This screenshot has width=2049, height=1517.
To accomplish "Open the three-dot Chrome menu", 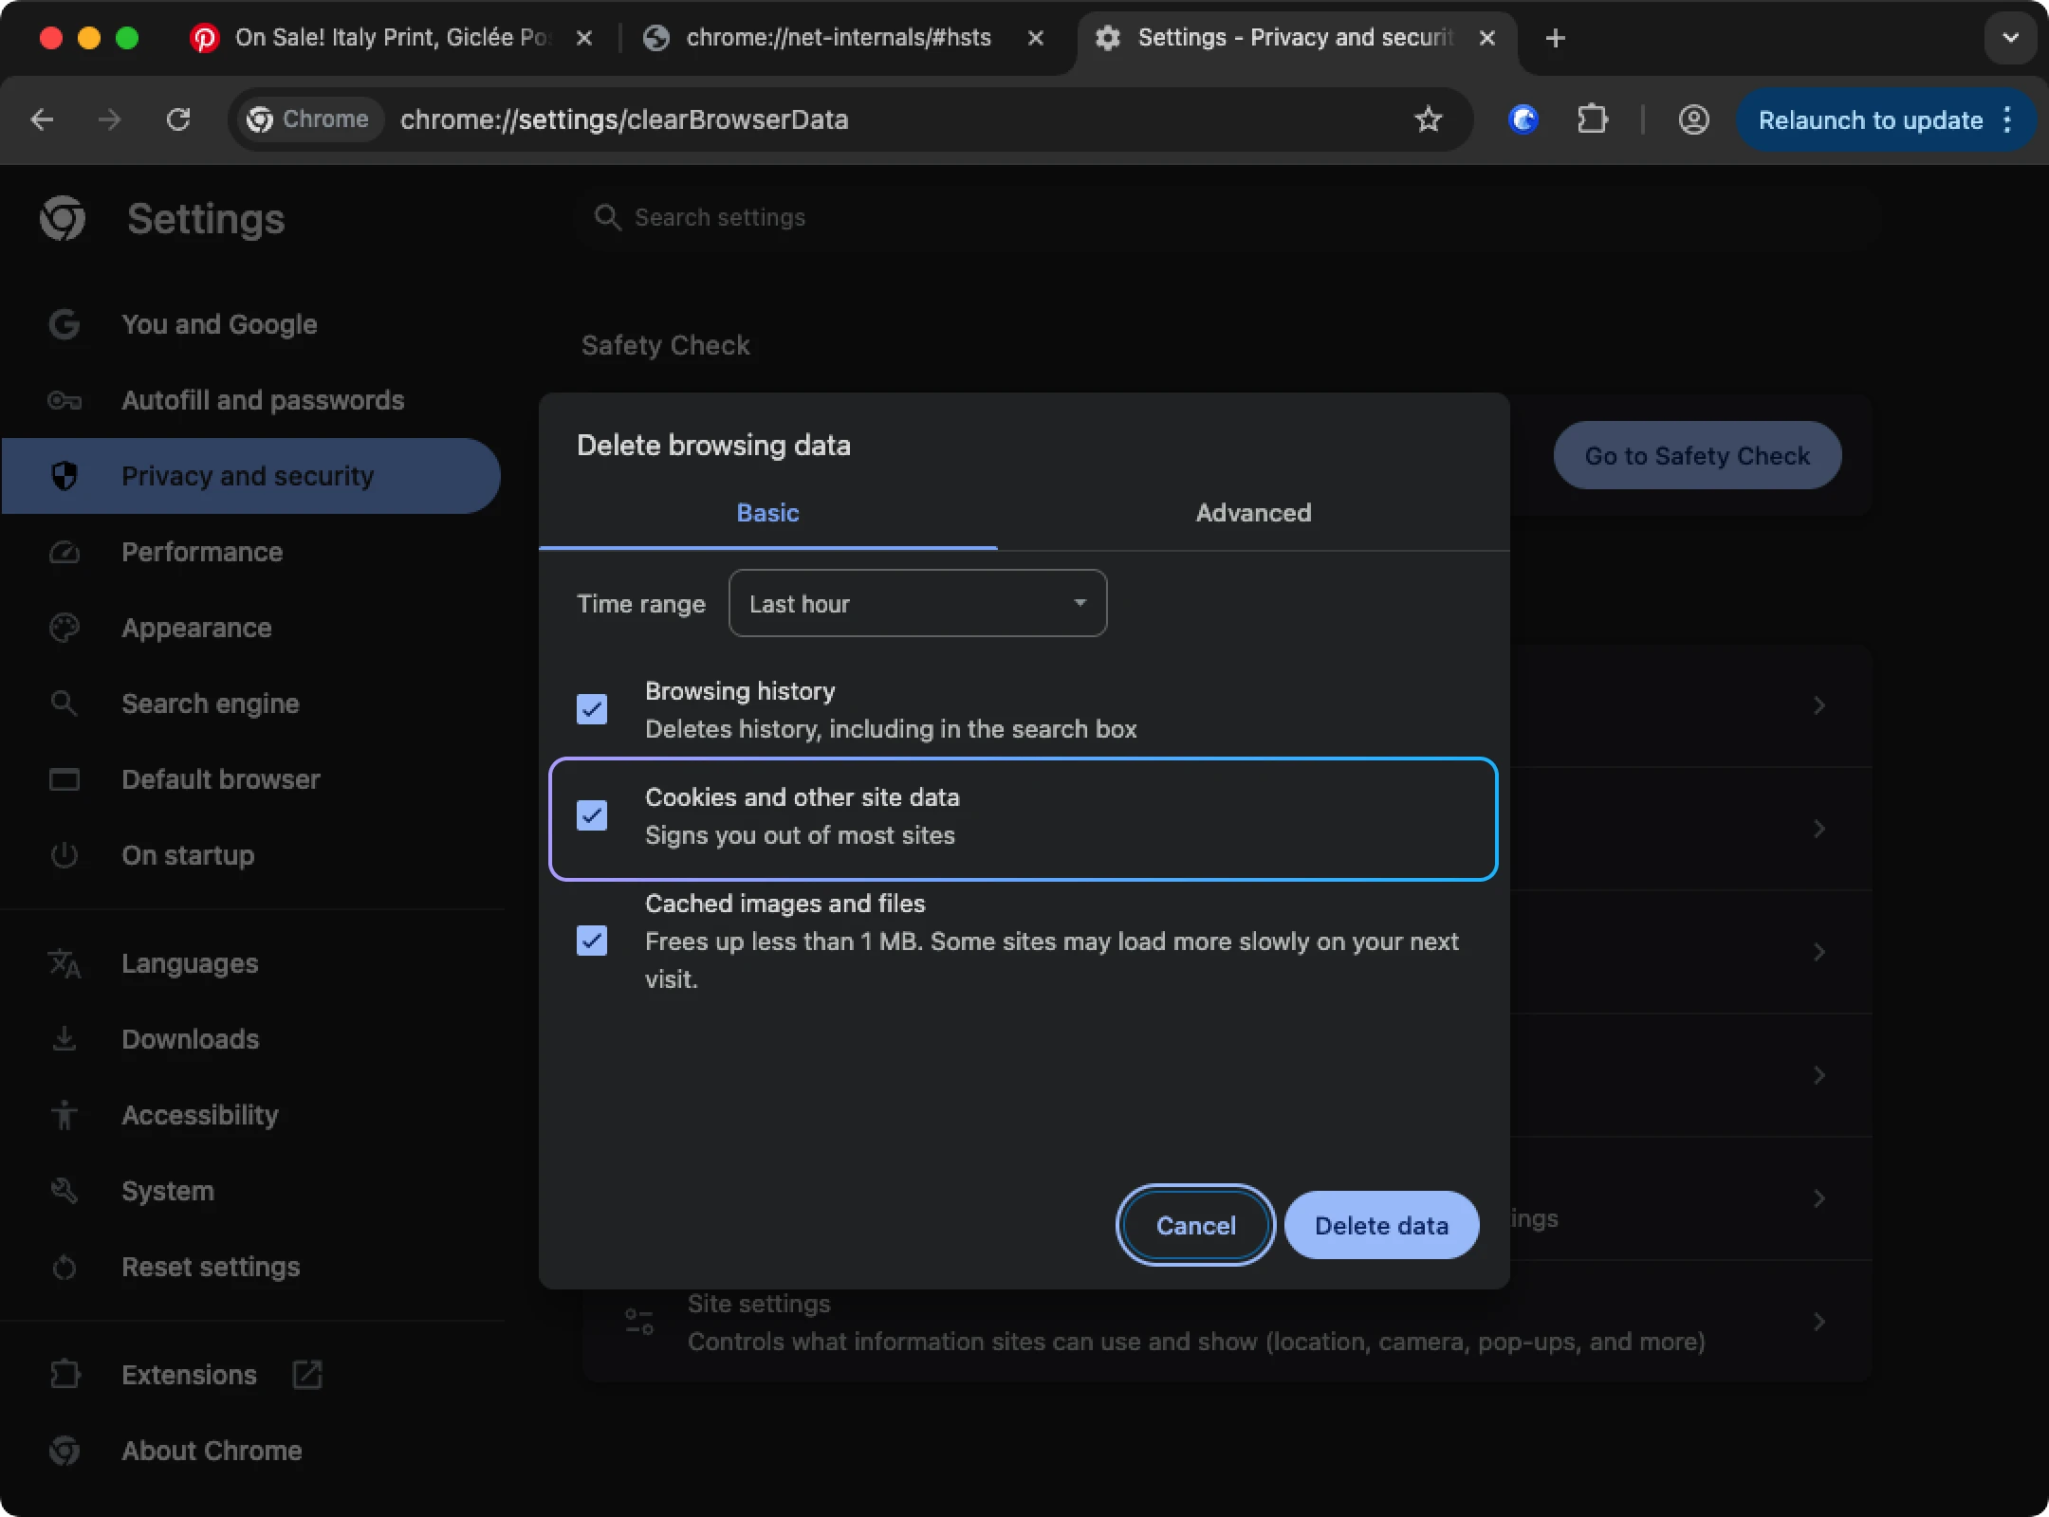I will (2007, 119).
